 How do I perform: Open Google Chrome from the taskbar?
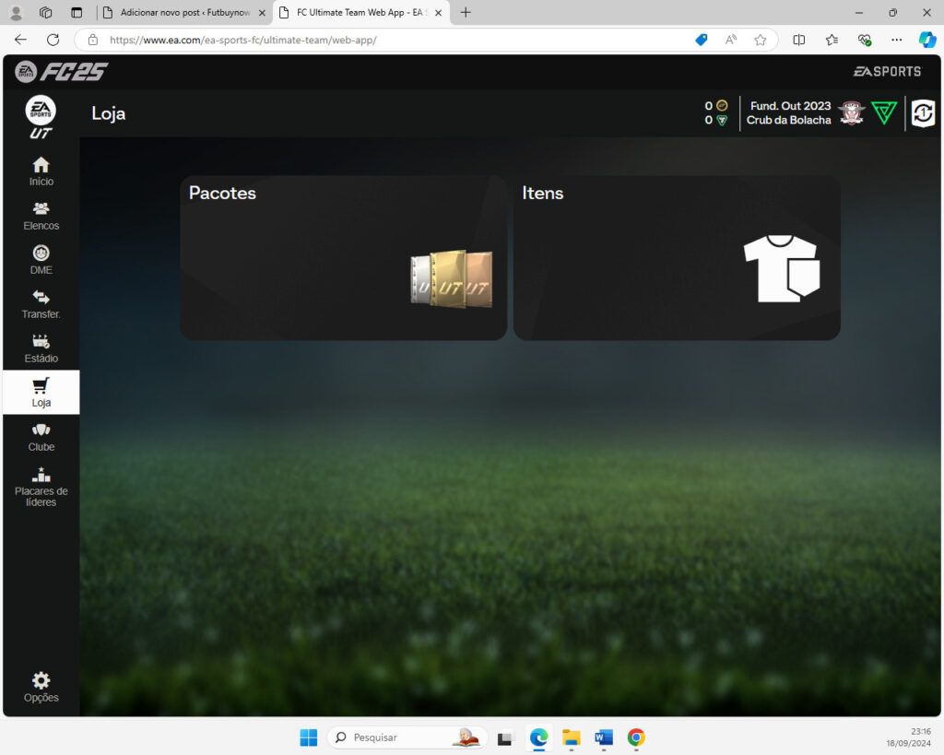pos(635,737)
